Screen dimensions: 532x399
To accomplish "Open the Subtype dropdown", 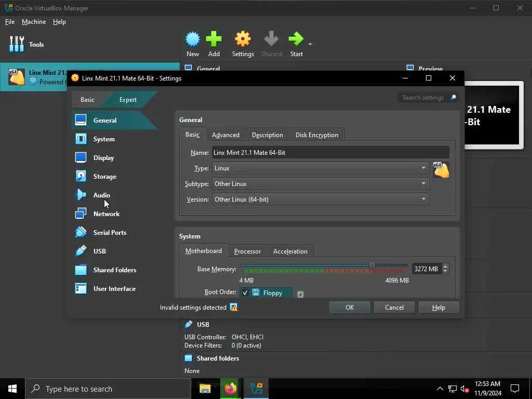I will coord(321,183).
